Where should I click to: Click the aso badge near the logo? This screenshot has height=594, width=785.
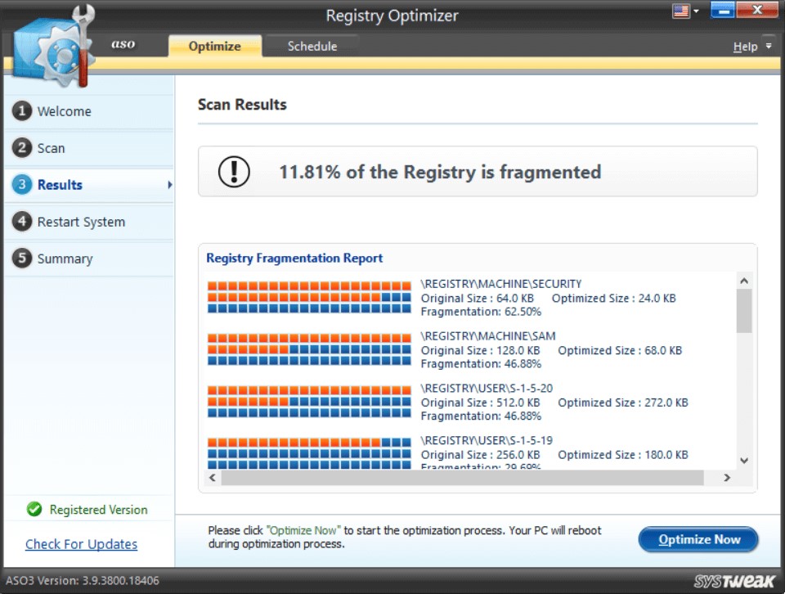tap(122, 45)
